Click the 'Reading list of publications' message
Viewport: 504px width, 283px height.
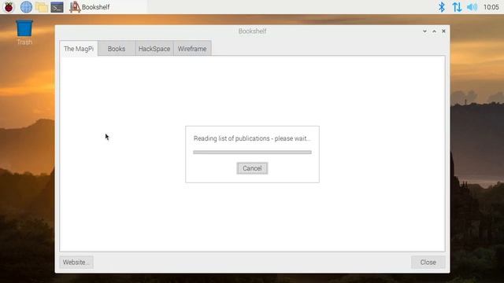point(252,138)
